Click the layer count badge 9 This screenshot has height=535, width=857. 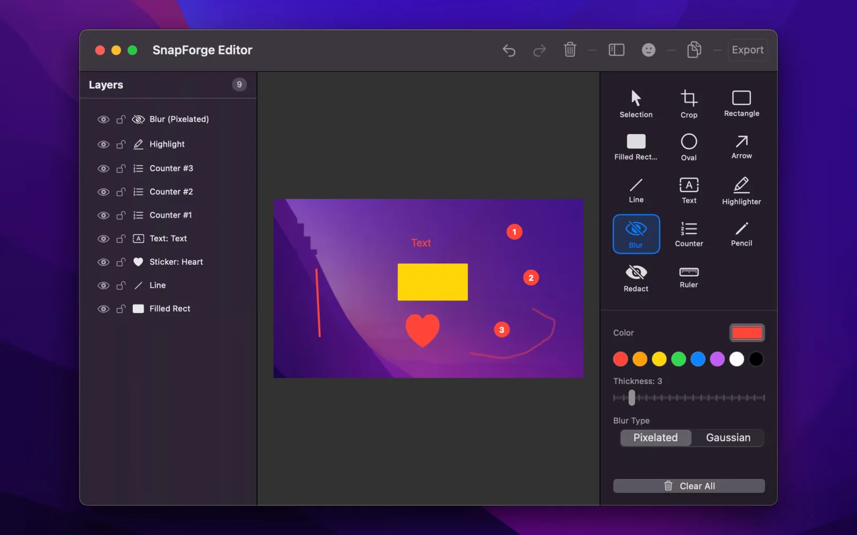coord(239,85)
